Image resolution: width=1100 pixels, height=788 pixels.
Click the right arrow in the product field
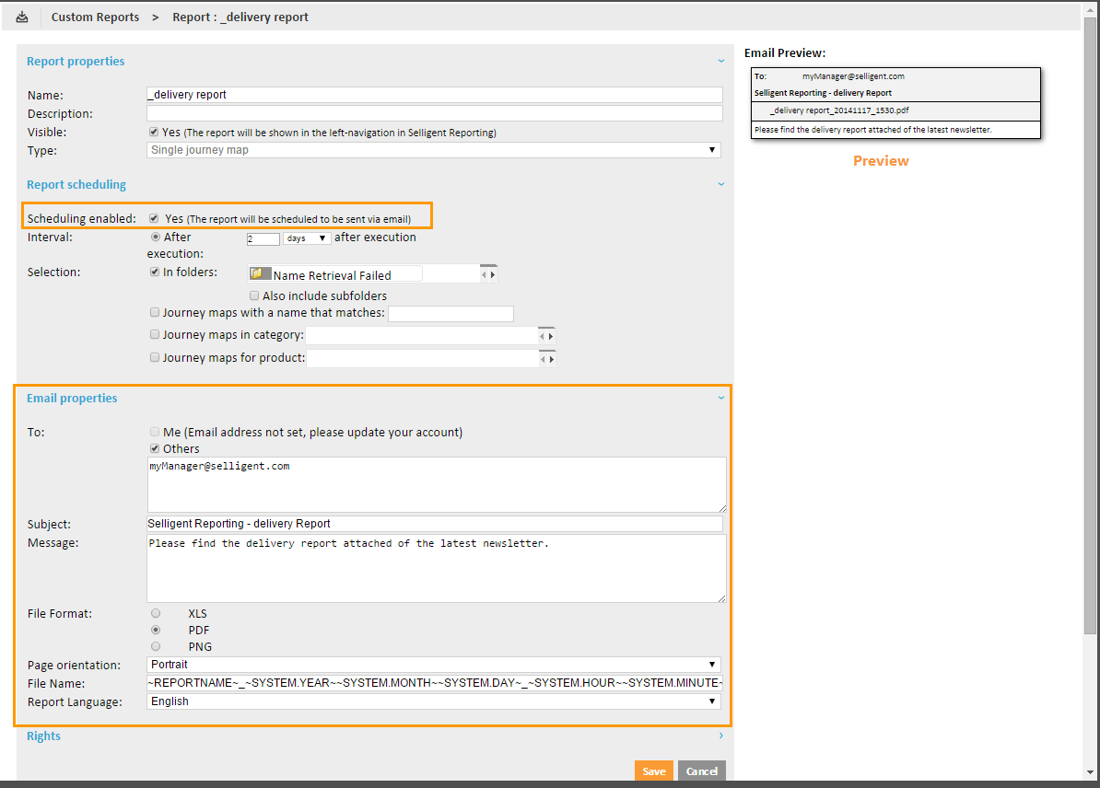click(551, 359)
